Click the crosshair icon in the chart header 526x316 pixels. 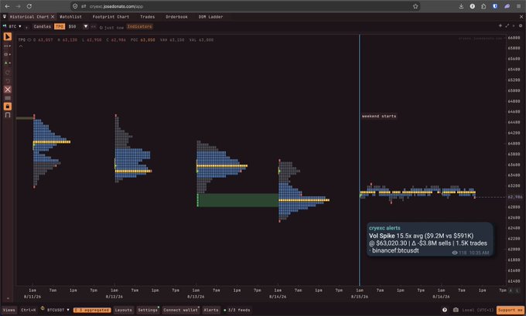click(500, 25)
